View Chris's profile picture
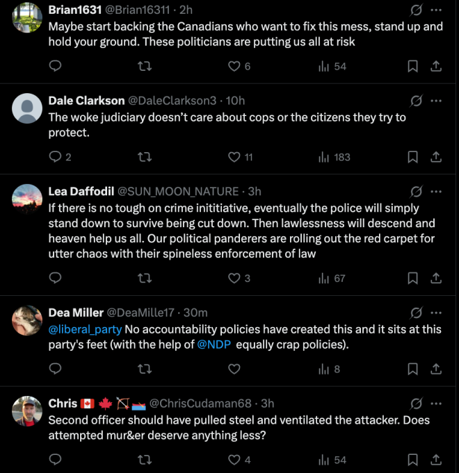This screenshot has width=459, height=473. coord(27,411)
